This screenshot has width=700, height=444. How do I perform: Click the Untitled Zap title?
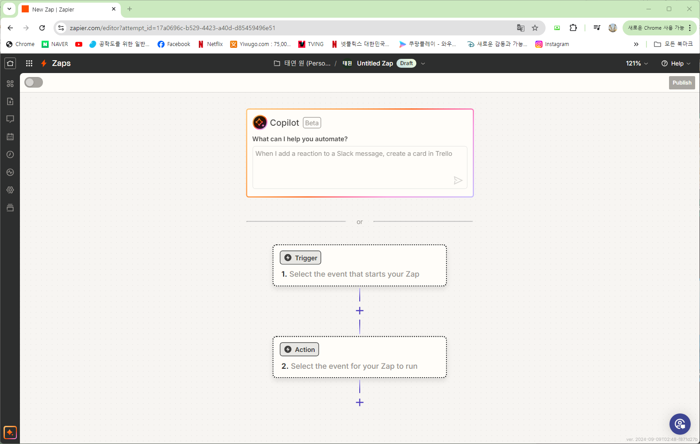[375, 63]
